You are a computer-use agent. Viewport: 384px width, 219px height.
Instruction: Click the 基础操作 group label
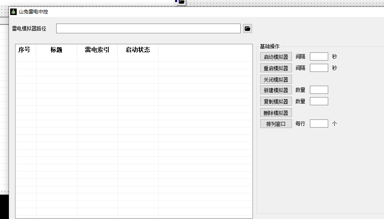tap(270, 46)
